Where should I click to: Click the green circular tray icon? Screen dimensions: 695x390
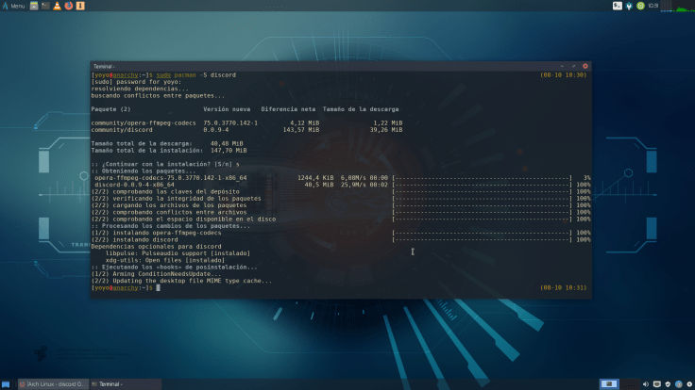(x=640, y=6)
